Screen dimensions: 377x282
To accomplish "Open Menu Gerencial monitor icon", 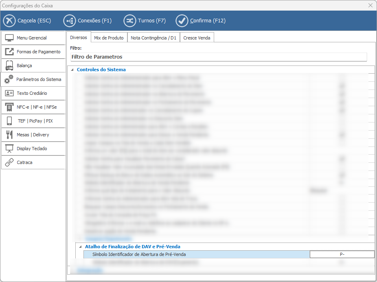I will [x=9, y=38].
